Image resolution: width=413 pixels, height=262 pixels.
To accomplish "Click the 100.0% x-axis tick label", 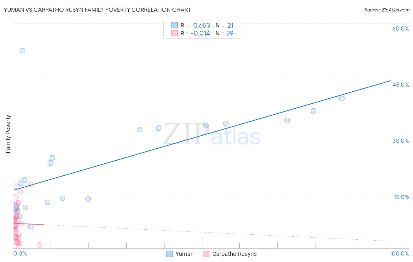I will click(399, 253).
